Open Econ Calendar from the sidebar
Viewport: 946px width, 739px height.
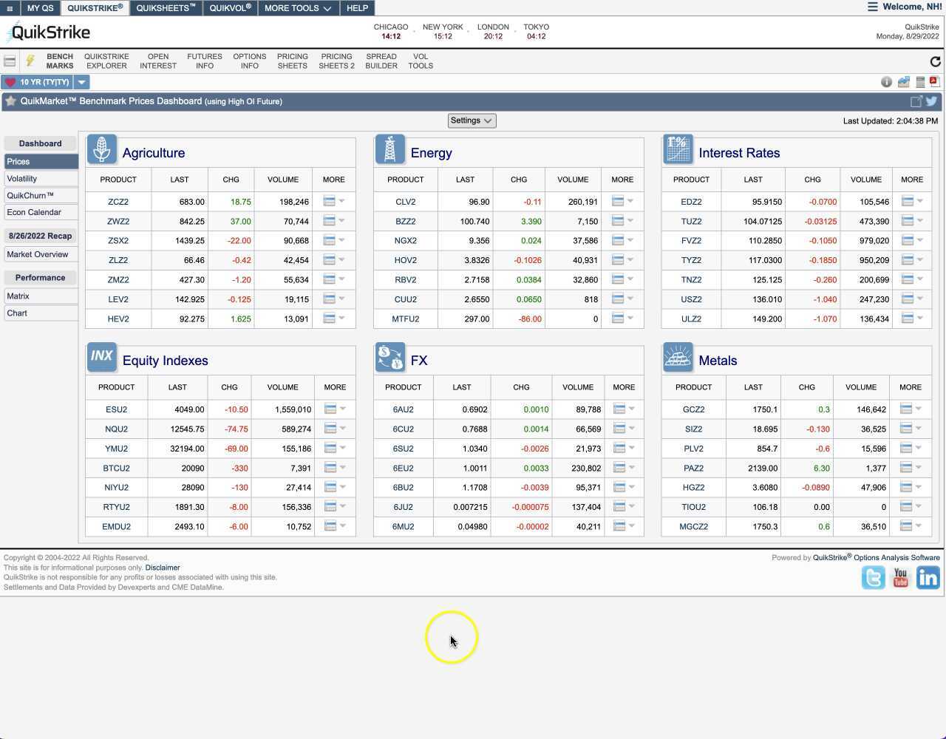41,212
